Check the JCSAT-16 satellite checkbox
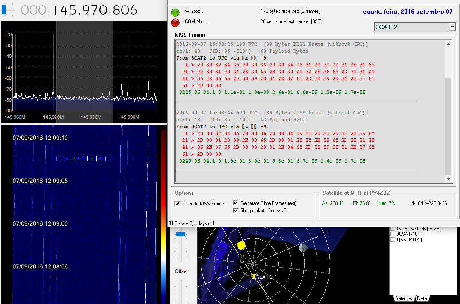Screen dimensions: 460x304 (x=393, y=234)
